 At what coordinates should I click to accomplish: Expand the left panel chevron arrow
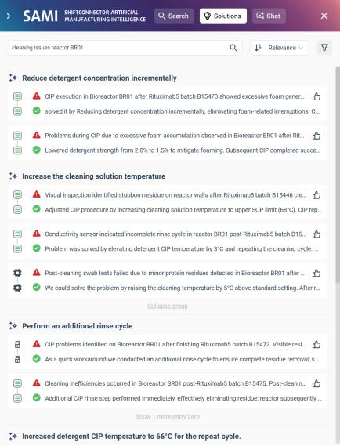(9, 16)
